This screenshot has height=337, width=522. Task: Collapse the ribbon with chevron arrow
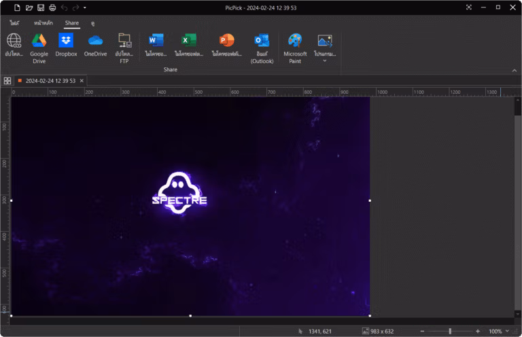point(515,71)
